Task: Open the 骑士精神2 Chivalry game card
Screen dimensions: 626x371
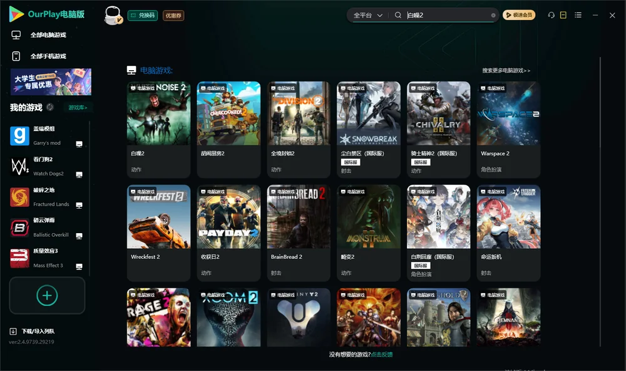Action: point(439,130)
